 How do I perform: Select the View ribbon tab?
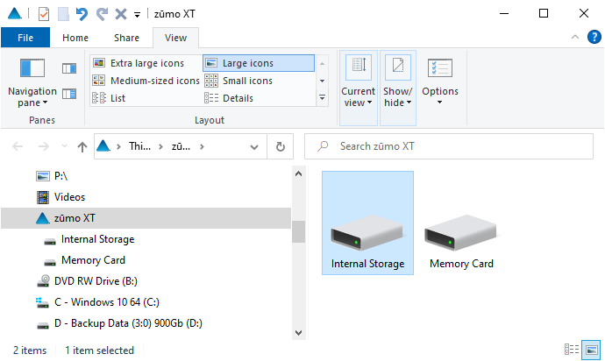[x=175, y=38]
